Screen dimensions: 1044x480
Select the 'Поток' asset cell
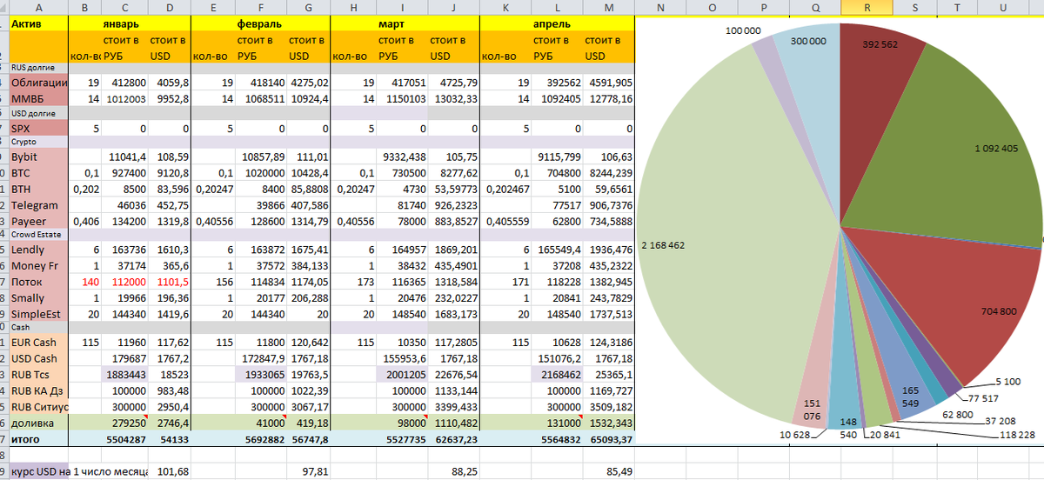pos(39,282)
